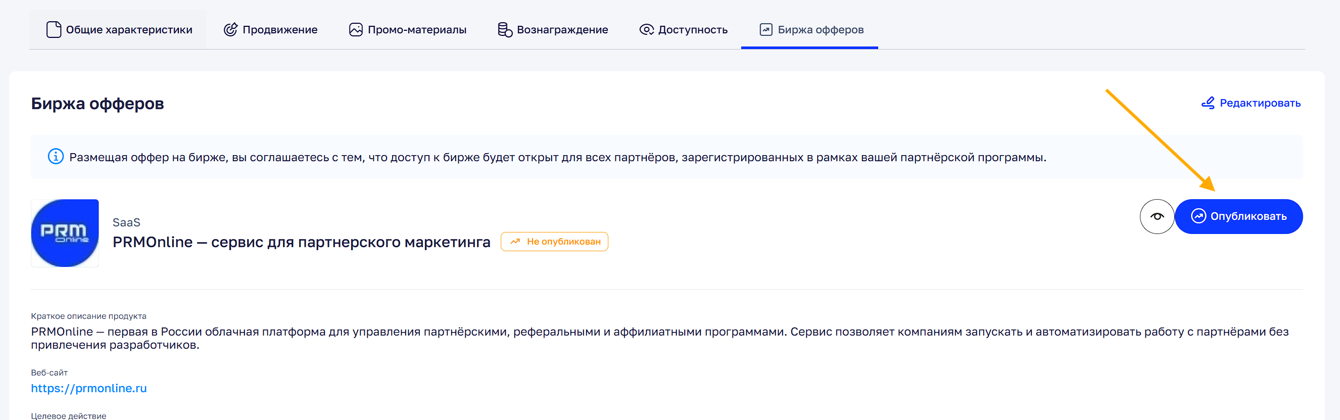Image resolution: width=1340 pixels, height=420 pixels.
Task: Click the pencil icon next to Редактировать
Action: pyautogui.click(x=1208, y=103)
